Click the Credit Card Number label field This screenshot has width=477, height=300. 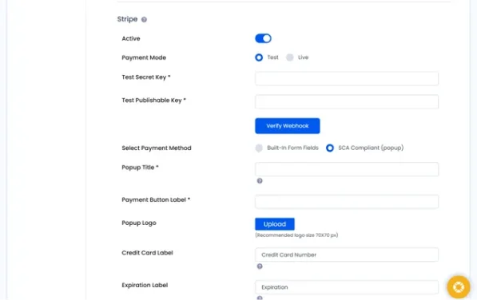pos(347,255)
